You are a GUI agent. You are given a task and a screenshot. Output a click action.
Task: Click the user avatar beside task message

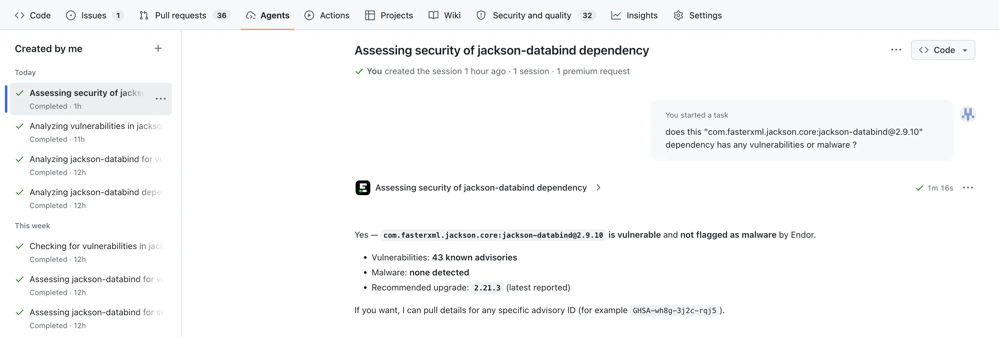coord(968,114)
